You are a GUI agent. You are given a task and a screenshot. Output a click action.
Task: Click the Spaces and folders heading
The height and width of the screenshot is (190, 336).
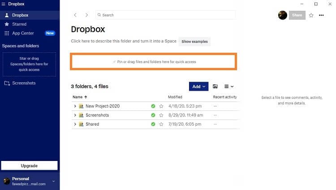[21, 46]
